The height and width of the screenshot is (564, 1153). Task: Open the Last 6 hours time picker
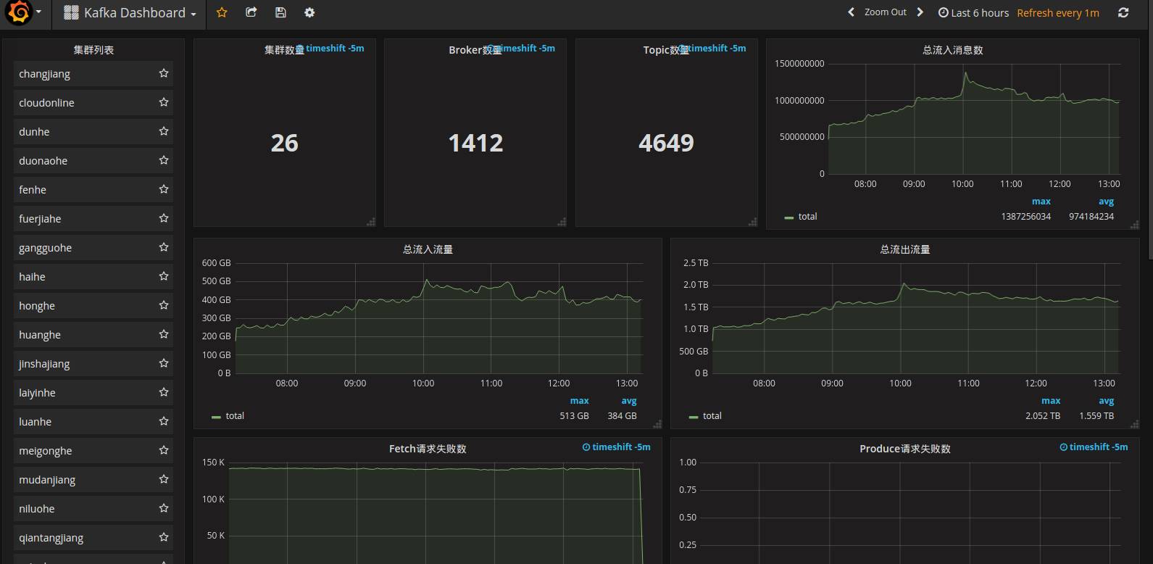973,12
